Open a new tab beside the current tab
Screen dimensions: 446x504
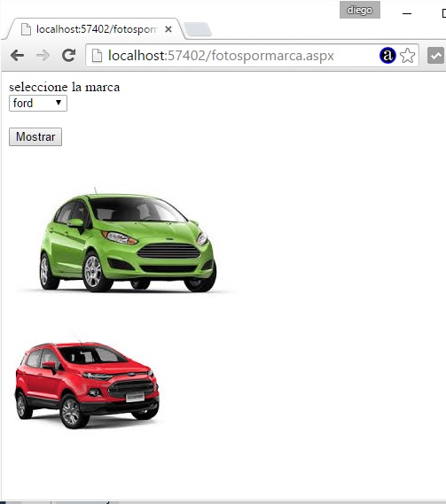pyautogui.click(x=198, y=29)
